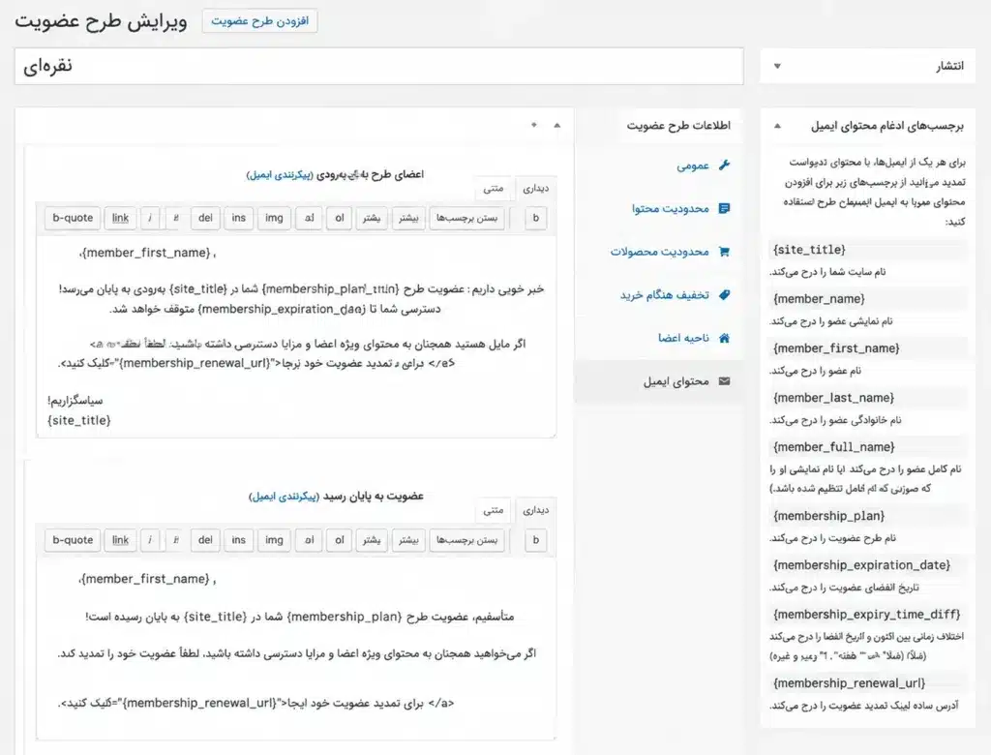Collapse برچسب‌های ادغام محتوای ایمیل panel arrow
This screenshot has width=991, height=755.
coord(777,126)
